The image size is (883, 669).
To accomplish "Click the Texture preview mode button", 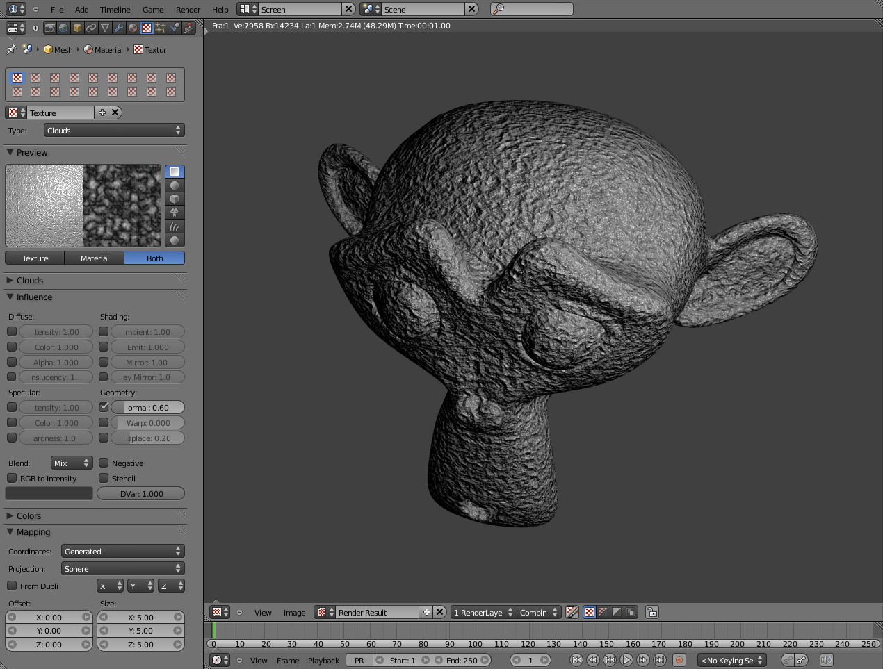I will tap(35, 258).
